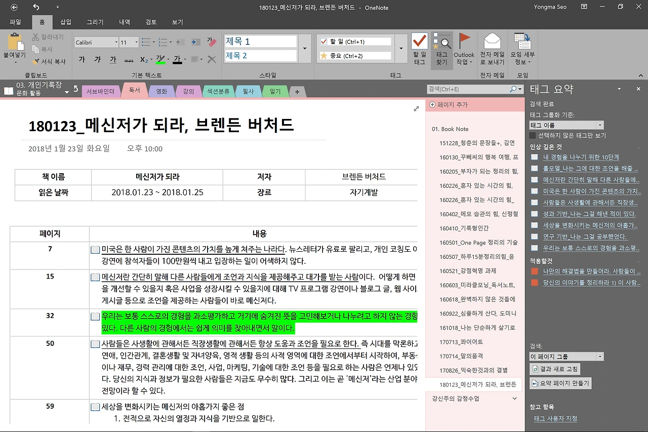This screenshot has height=432, width=648.
Task: Open the 태그 요약 pane options arrow
Action: [619, 89]
